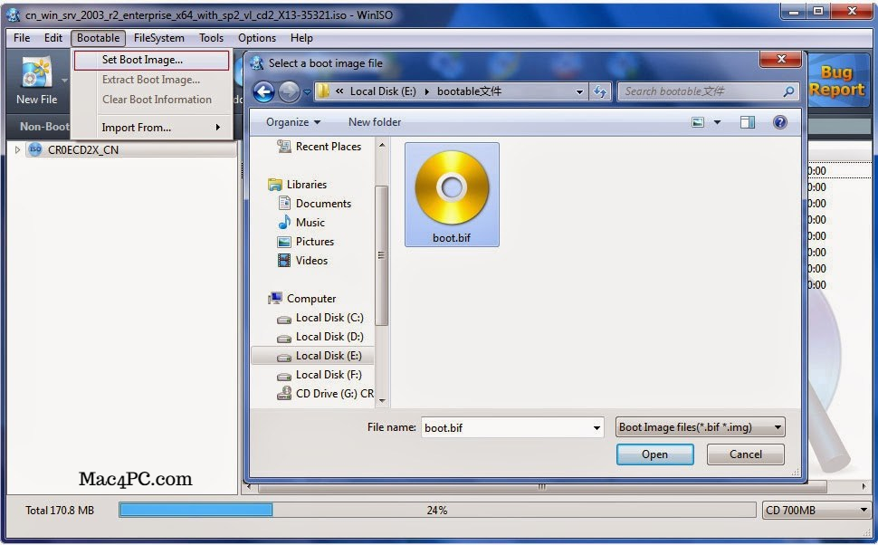Select the boot.bif disc file
The height and width of the screenshot is (545, 878).
452,195
